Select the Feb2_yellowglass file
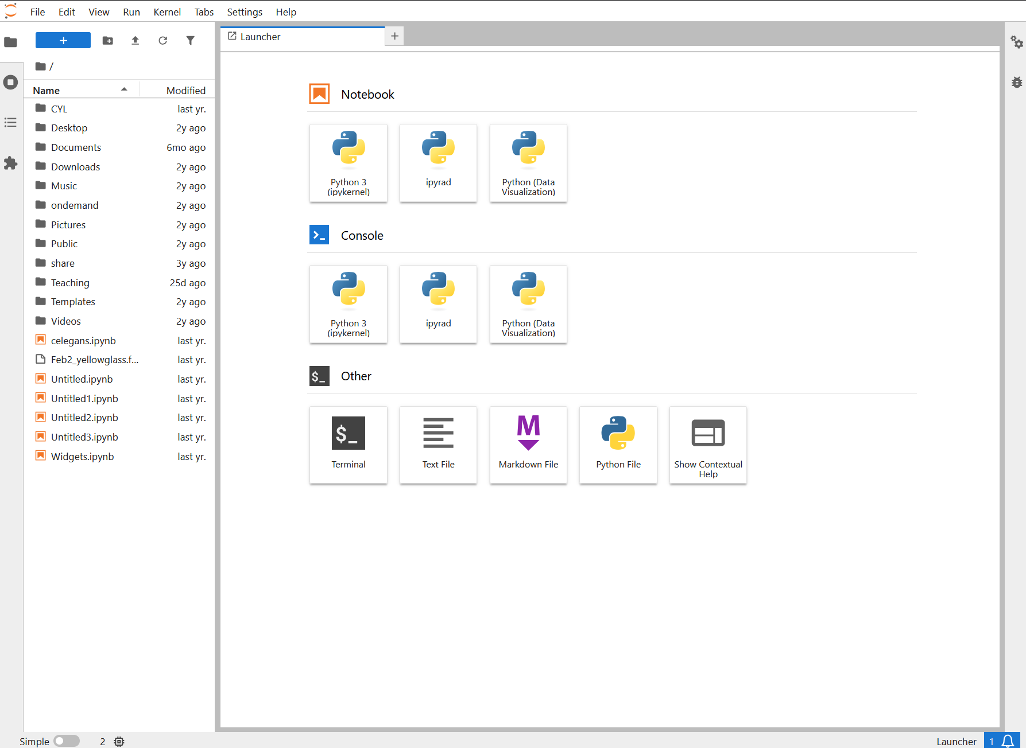Screen dimensions: 1026x748 tap(119, 360)
